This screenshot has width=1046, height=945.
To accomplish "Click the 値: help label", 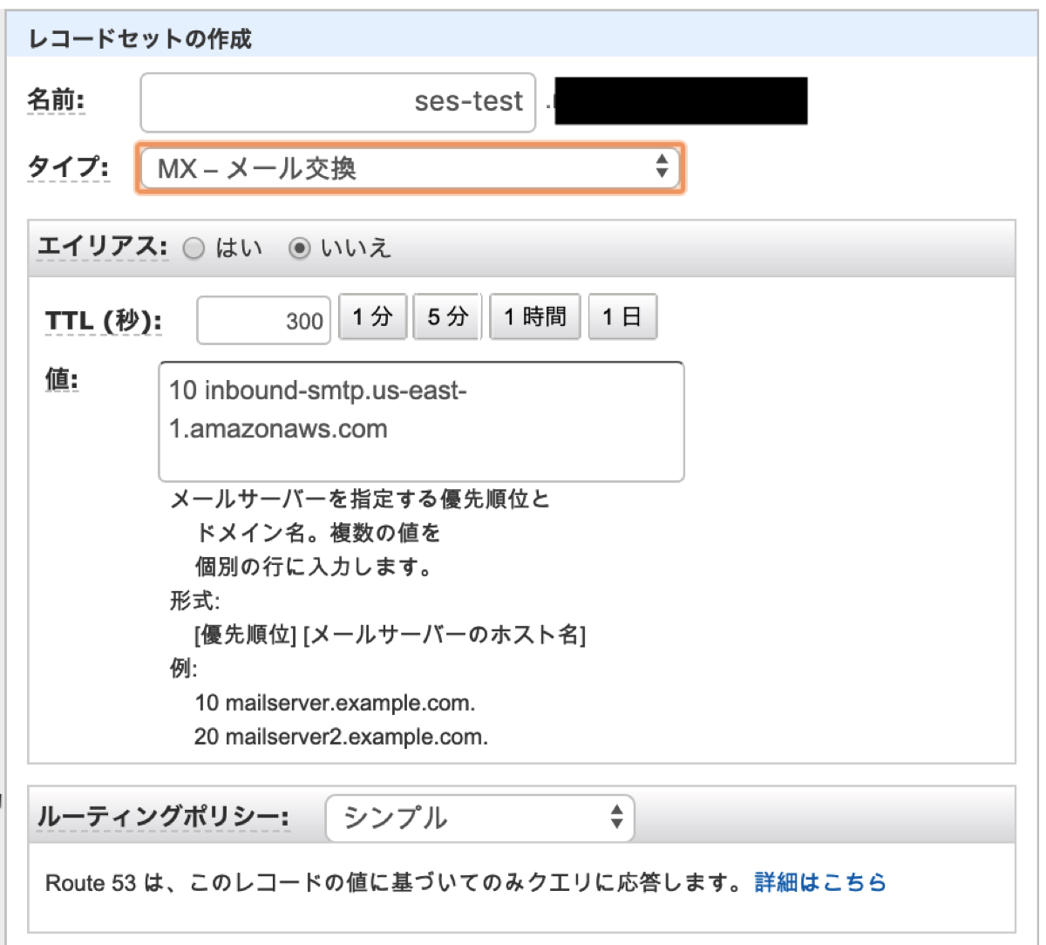I will point(62,380).
